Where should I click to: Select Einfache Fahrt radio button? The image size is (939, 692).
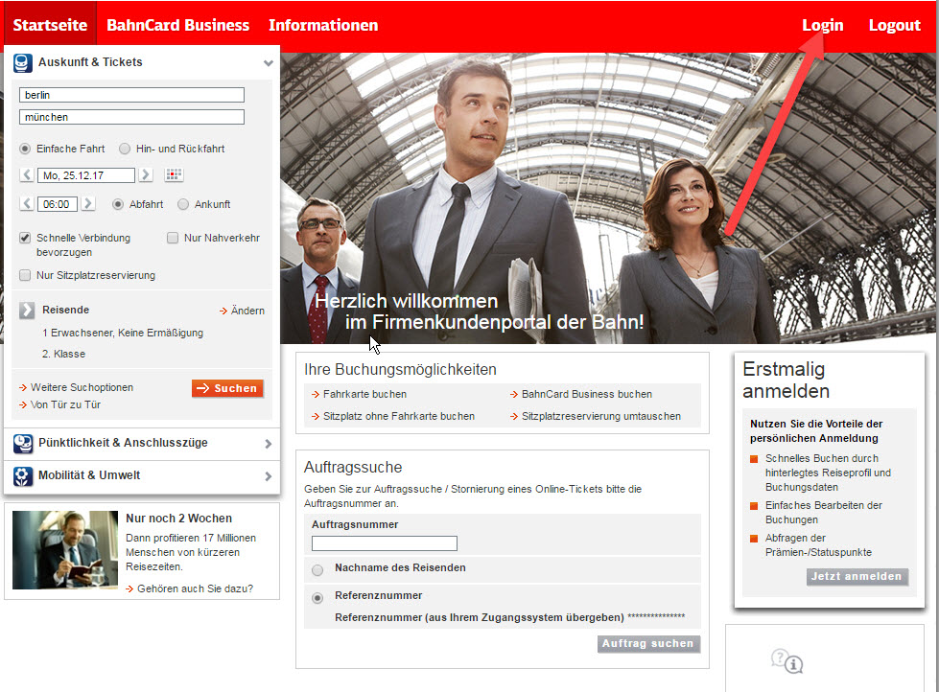[25, 149]
